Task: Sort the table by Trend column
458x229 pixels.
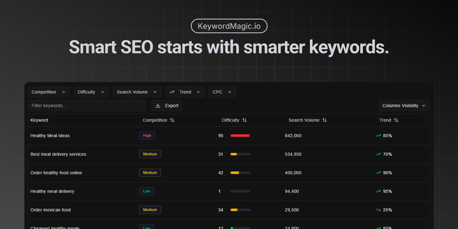Action: 389,120
